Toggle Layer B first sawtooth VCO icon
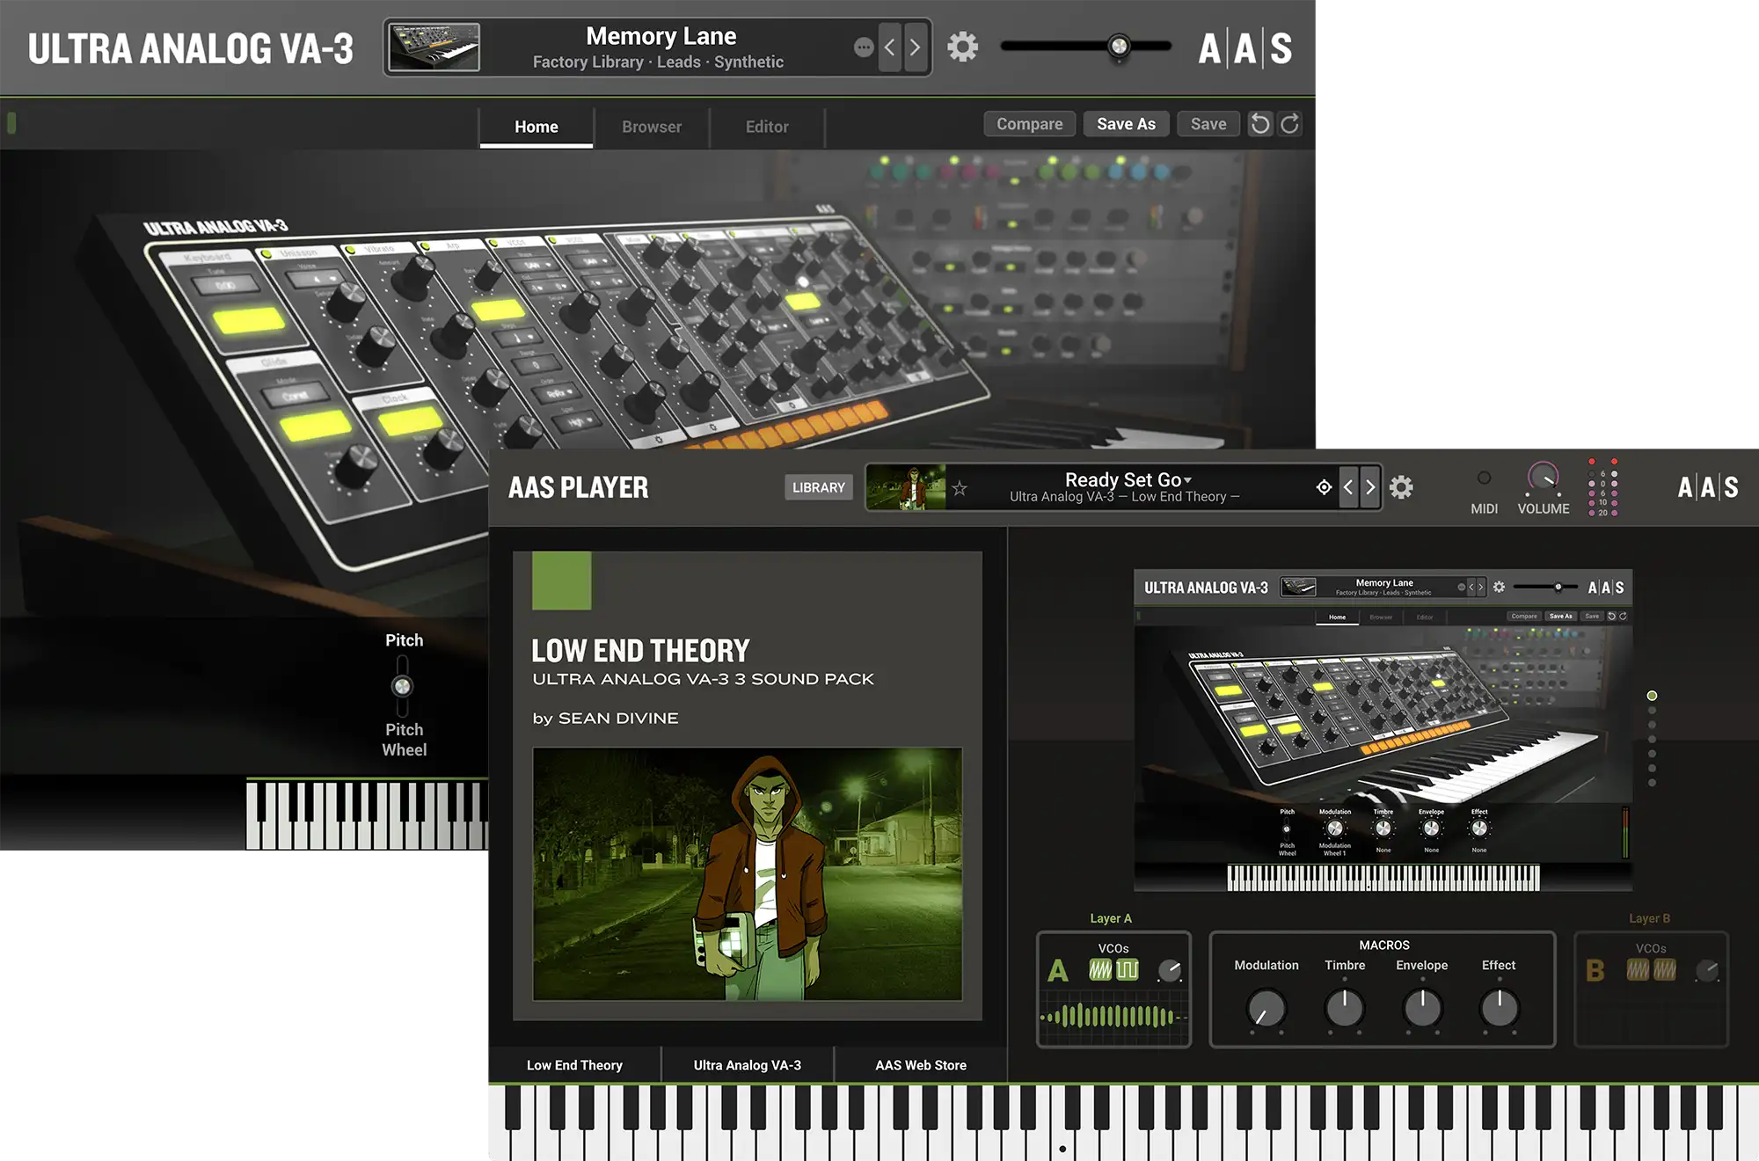 (x=1638, y=970)
